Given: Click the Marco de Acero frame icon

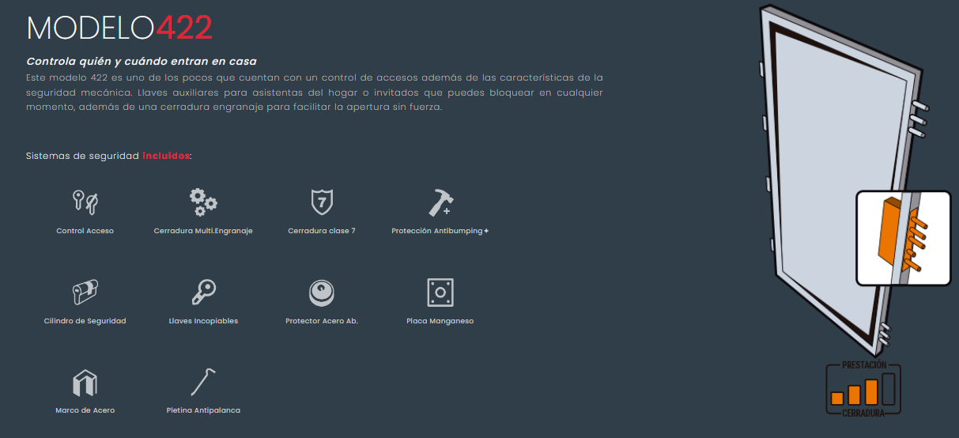Looking at the screenshot, I should coord(85,383).
